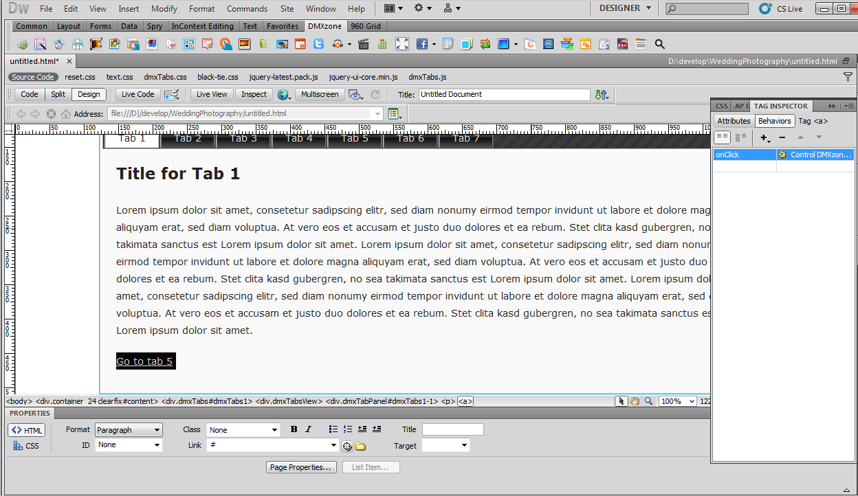
Task: Toggle Italic formatting in Properties
Action: point(308,429)
